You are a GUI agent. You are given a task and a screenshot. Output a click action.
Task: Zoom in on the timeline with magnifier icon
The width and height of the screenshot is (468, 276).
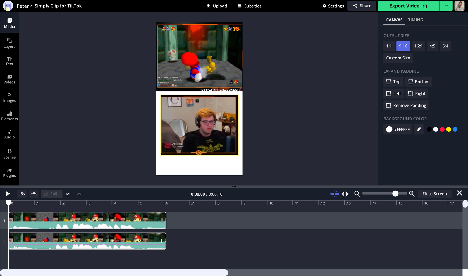pyautogui.click(x=412, y=193)
